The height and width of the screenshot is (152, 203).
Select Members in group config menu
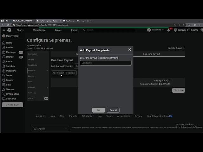click(32, 76)
